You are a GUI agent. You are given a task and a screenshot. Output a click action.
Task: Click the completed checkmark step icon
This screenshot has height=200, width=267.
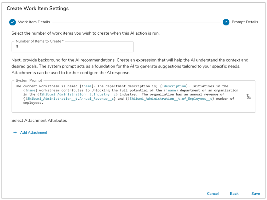click(x=12, y=22)
